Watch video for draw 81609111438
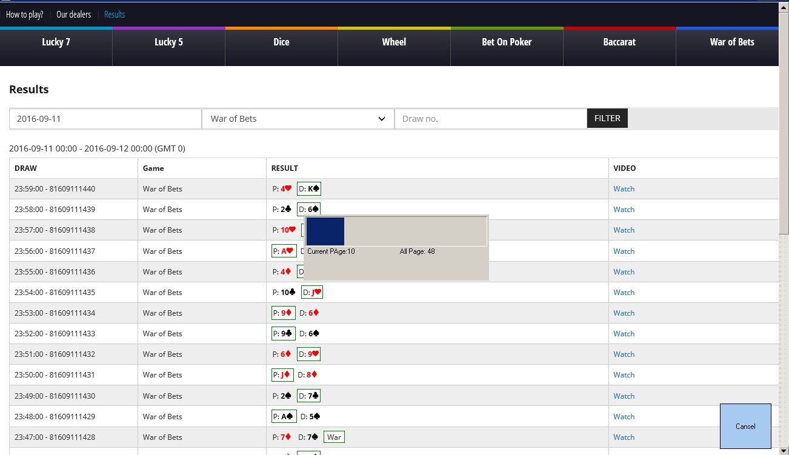 pyautogui.click(x=624, y=230)
